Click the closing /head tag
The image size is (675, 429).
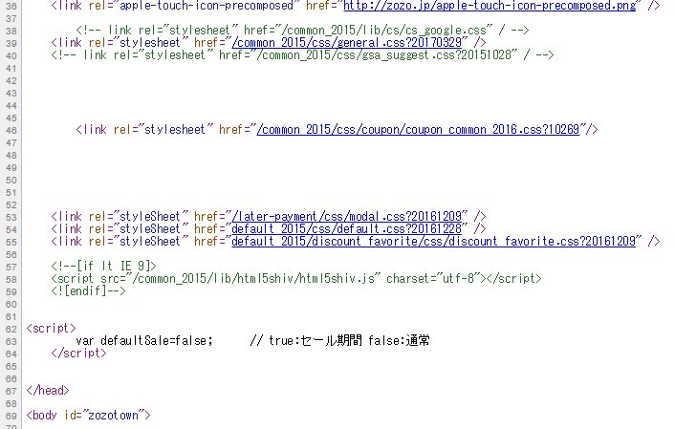pos(48,390)
